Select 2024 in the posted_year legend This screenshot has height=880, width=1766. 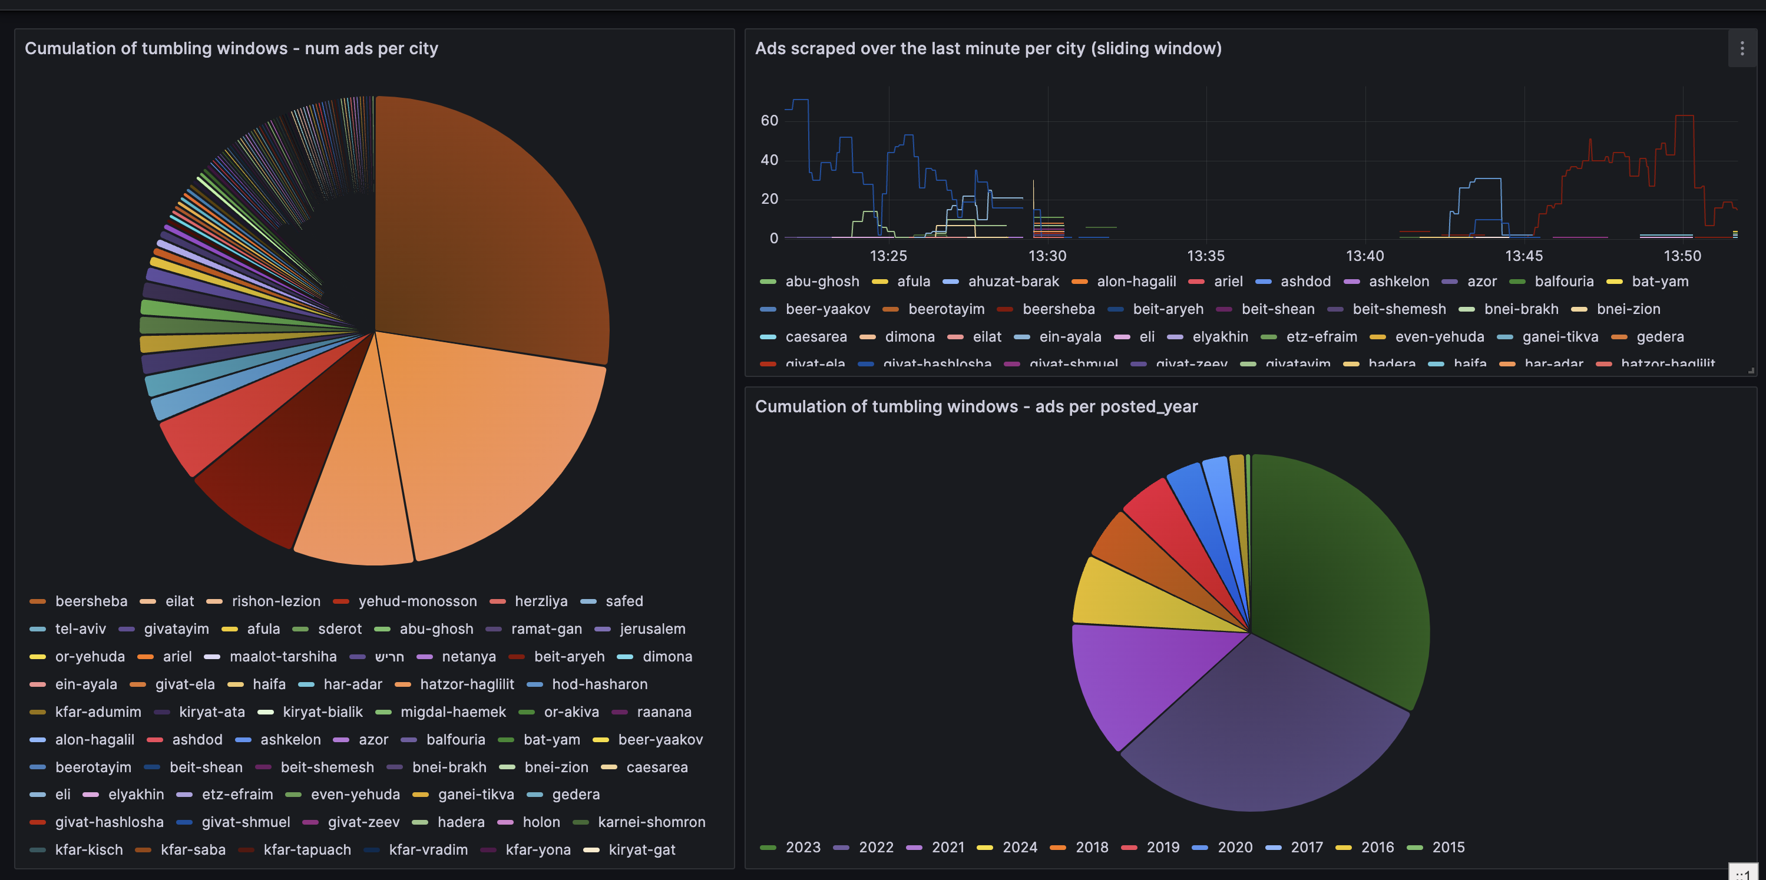pyautogui.click(x=1020, y=847)
